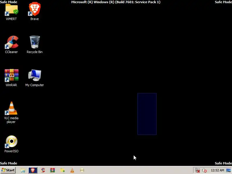Image resolution: width=232 pixels, height=174 pixels.
Task: Switch to Brave in the taskbar
Action: (x=33, y=170)
